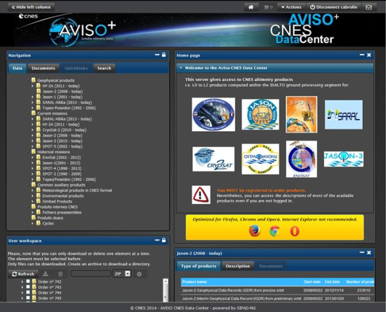Click the Jason mission logo

click(x=261, y=115)
